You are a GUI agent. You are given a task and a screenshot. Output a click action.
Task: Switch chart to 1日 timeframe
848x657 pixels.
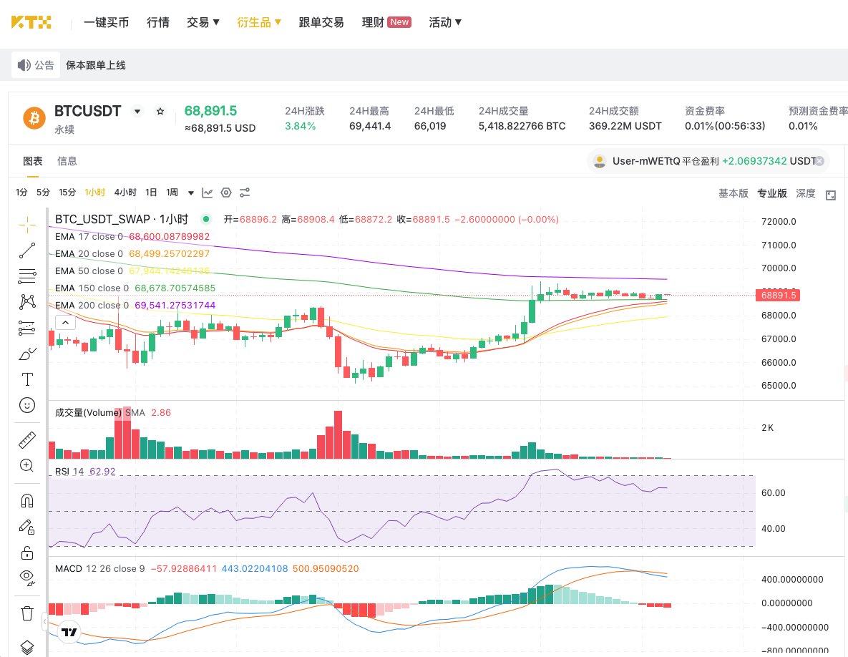click(x=151, y=193)
